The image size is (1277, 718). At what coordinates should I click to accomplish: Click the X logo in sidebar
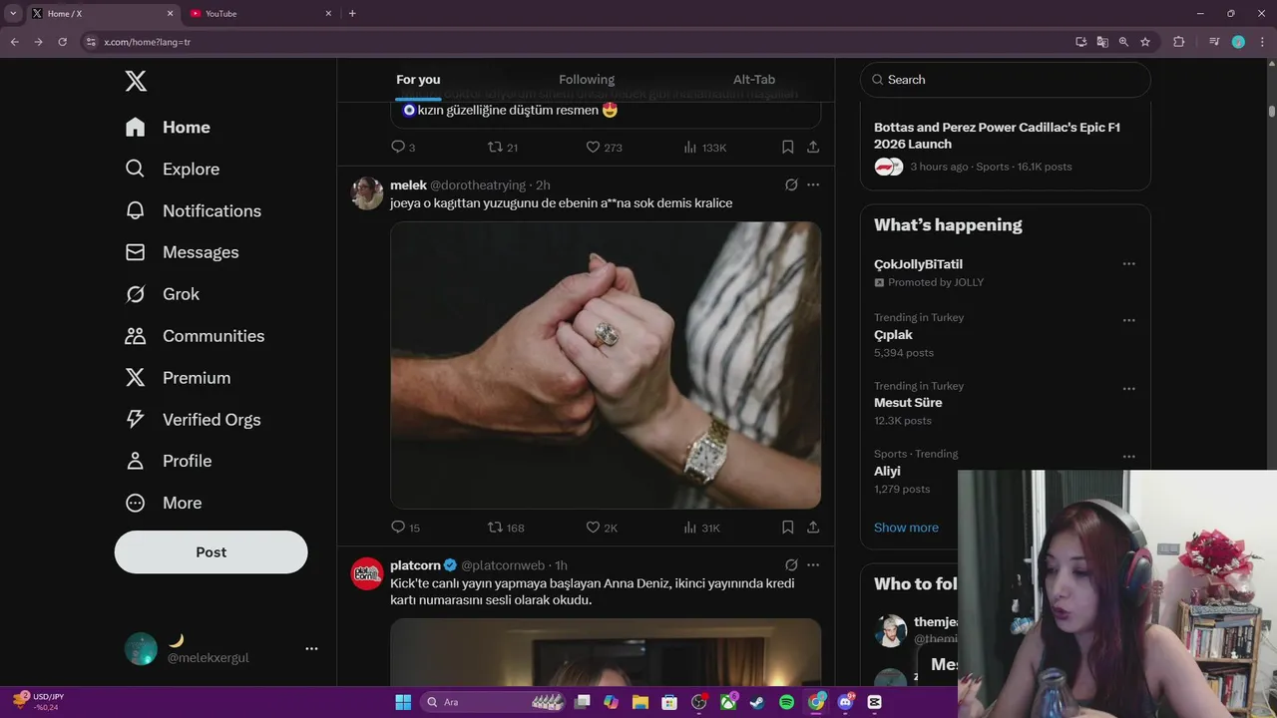point(136,81)
